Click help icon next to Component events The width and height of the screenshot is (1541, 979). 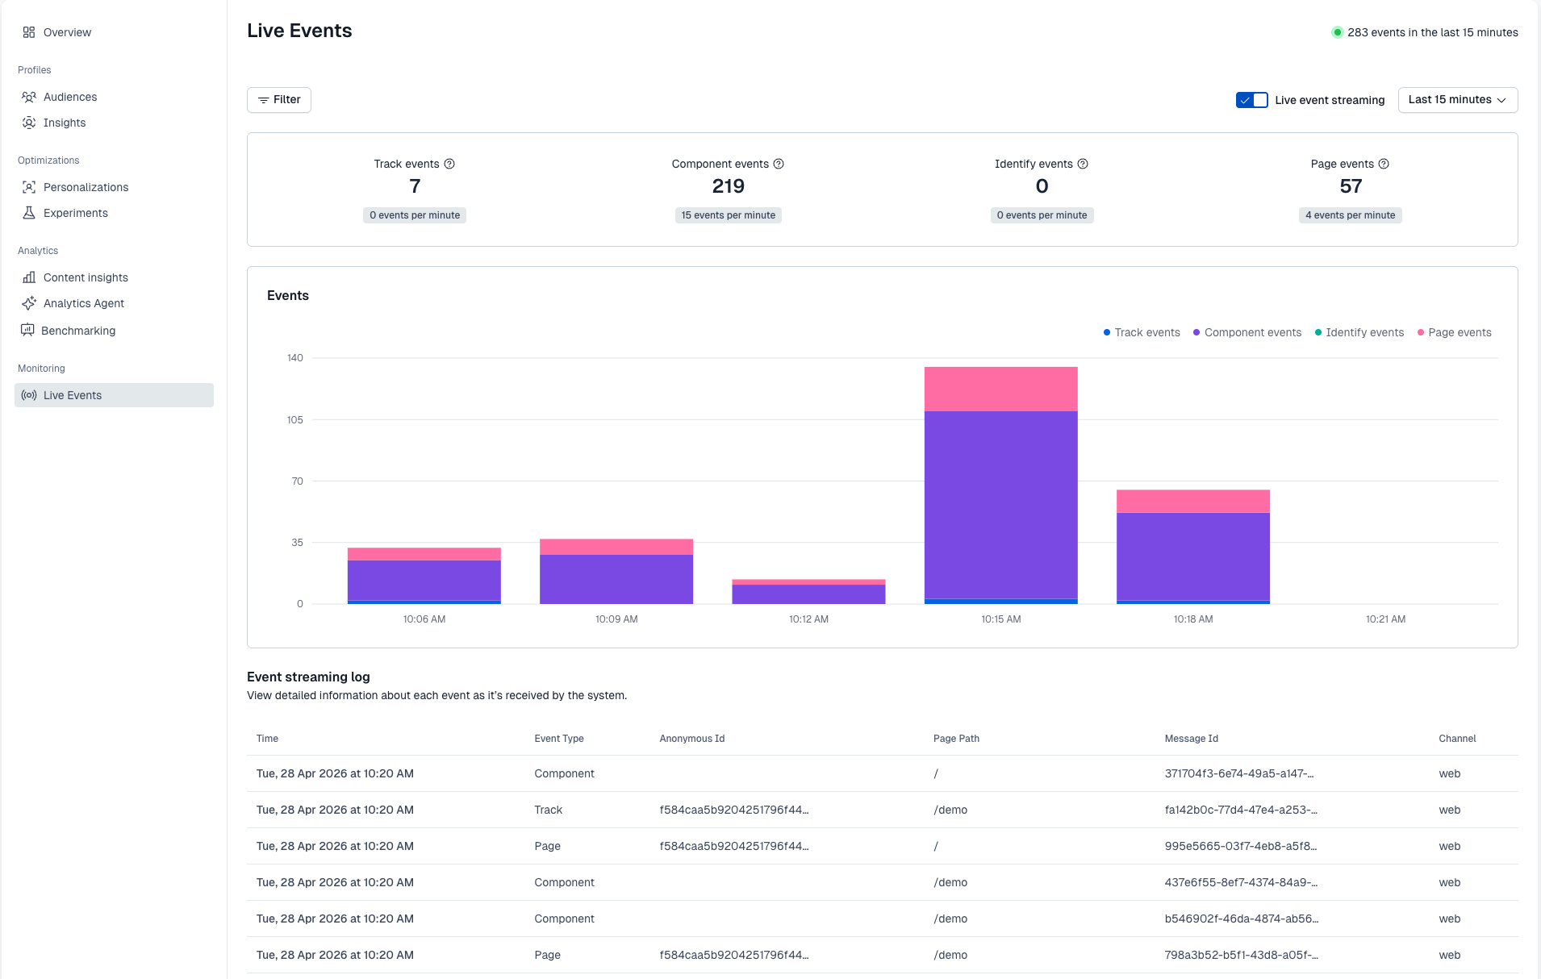tap(779, 164)
